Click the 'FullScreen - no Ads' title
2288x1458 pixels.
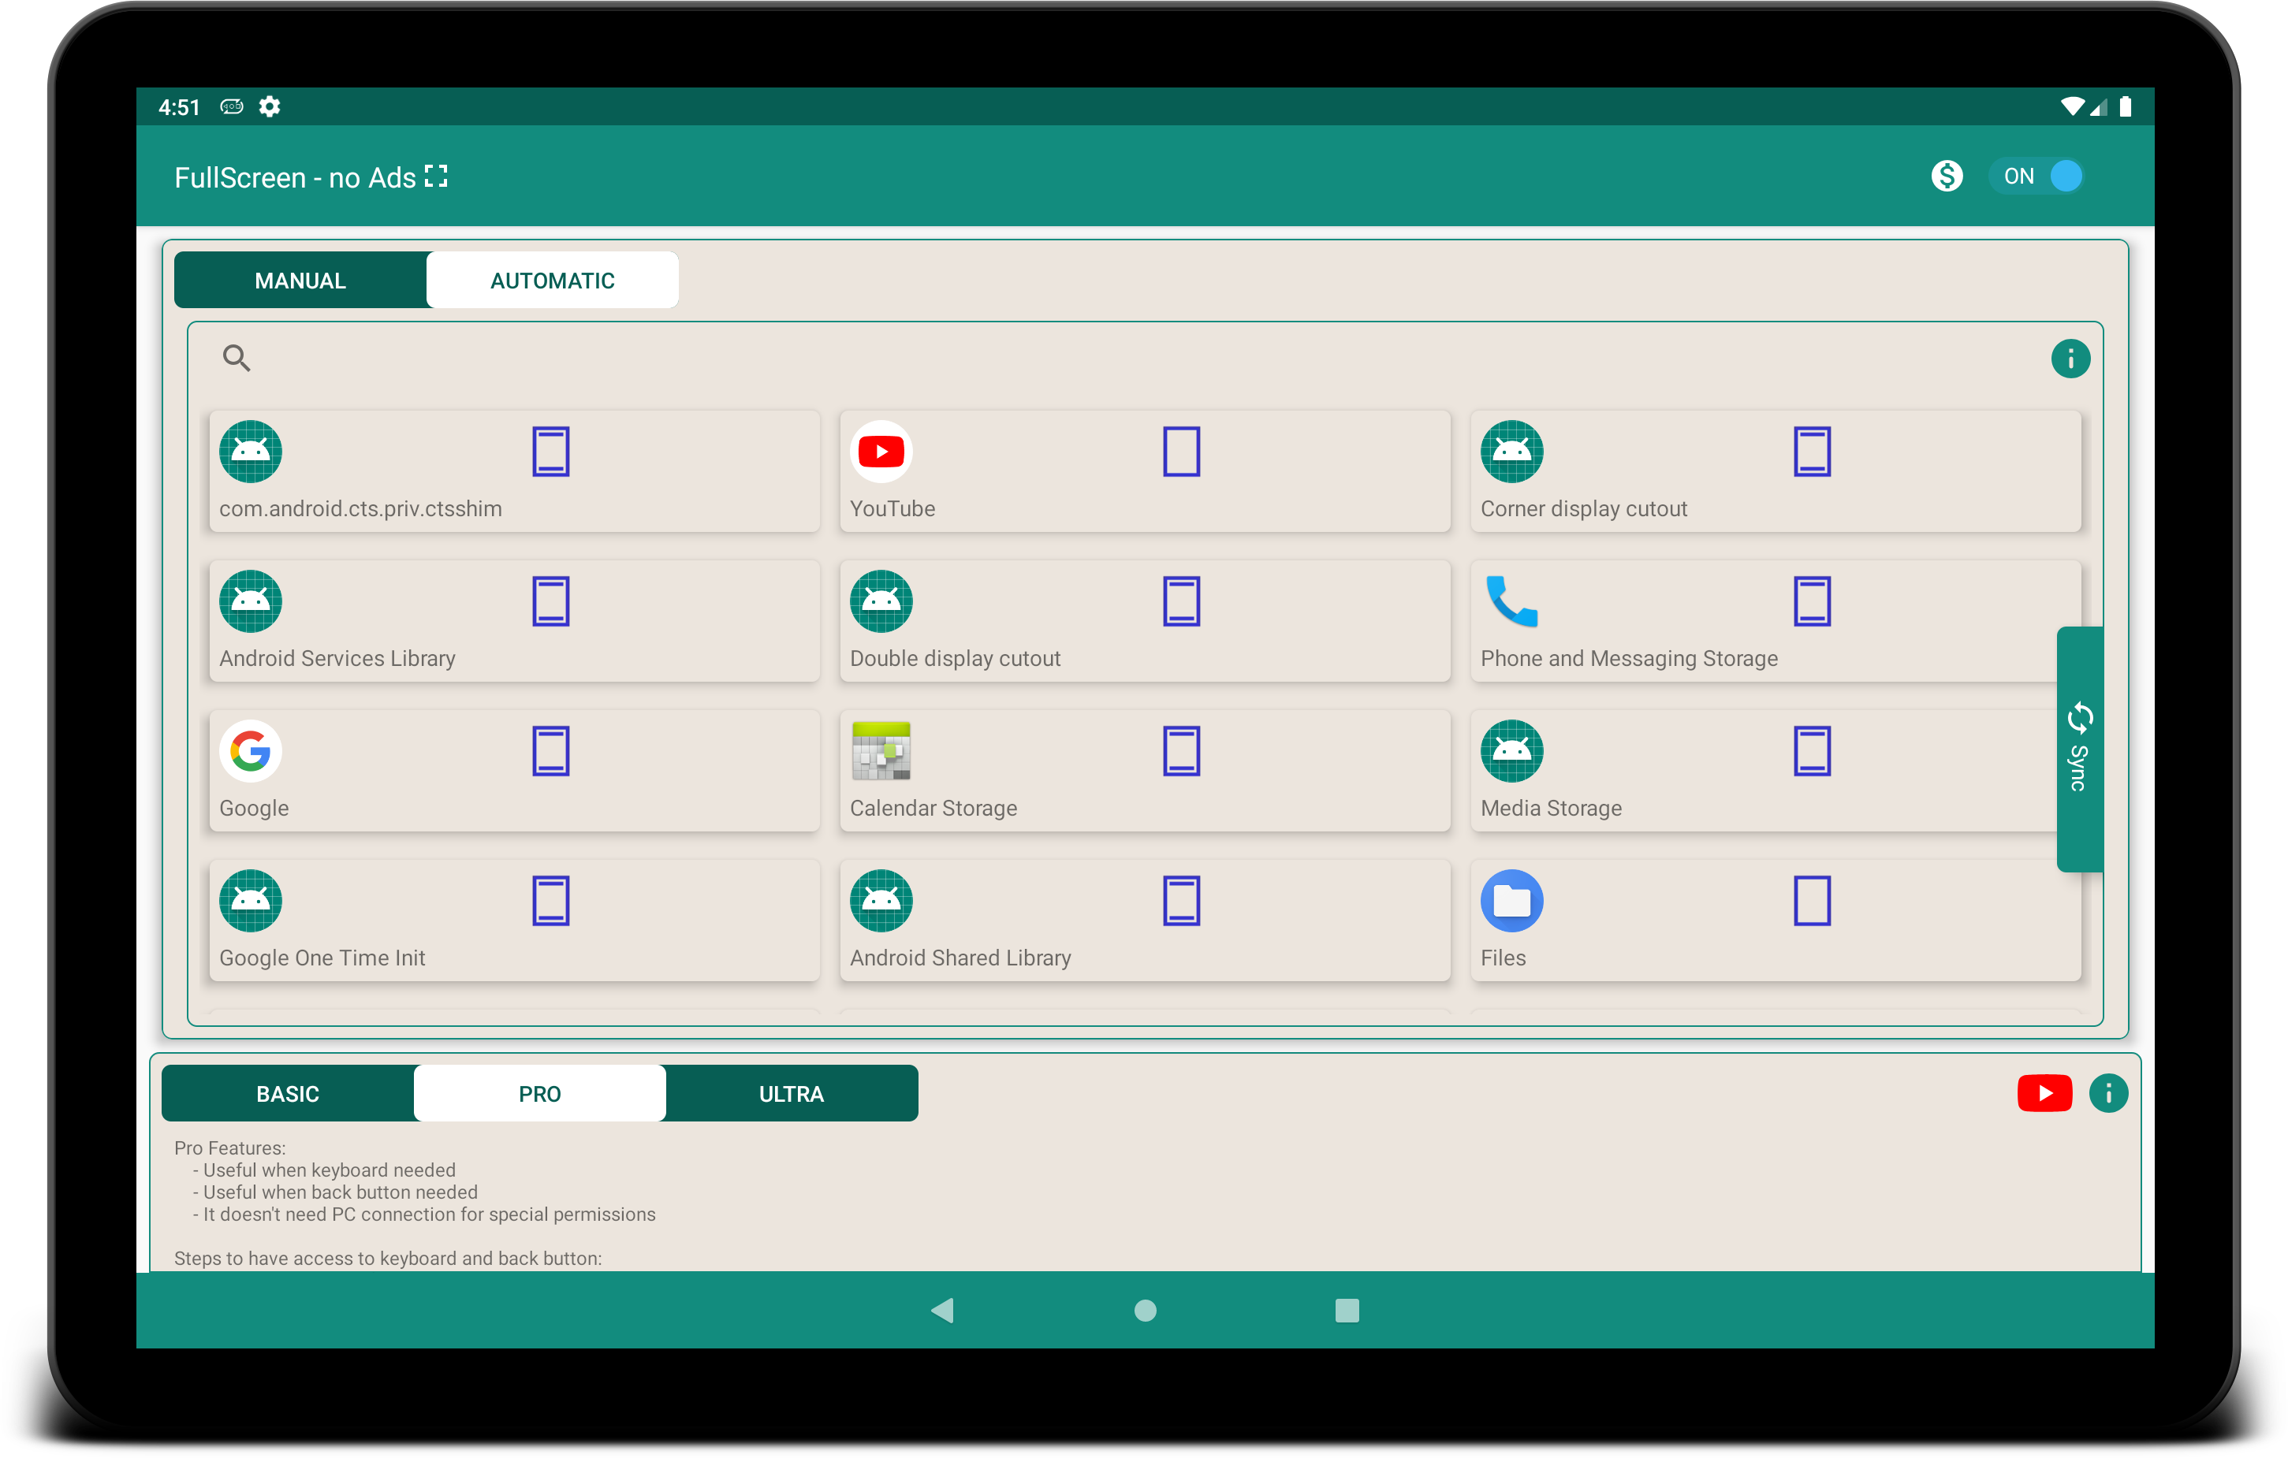point(296,177)
